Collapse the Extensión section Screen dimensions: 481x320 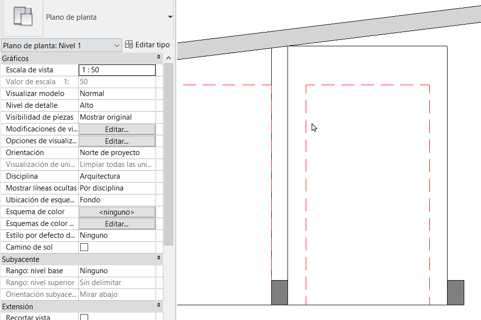click(159, 305)
